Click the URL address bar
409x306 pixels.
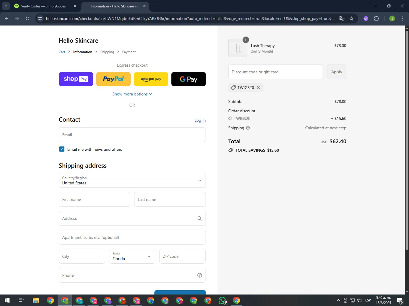(190, 18)
